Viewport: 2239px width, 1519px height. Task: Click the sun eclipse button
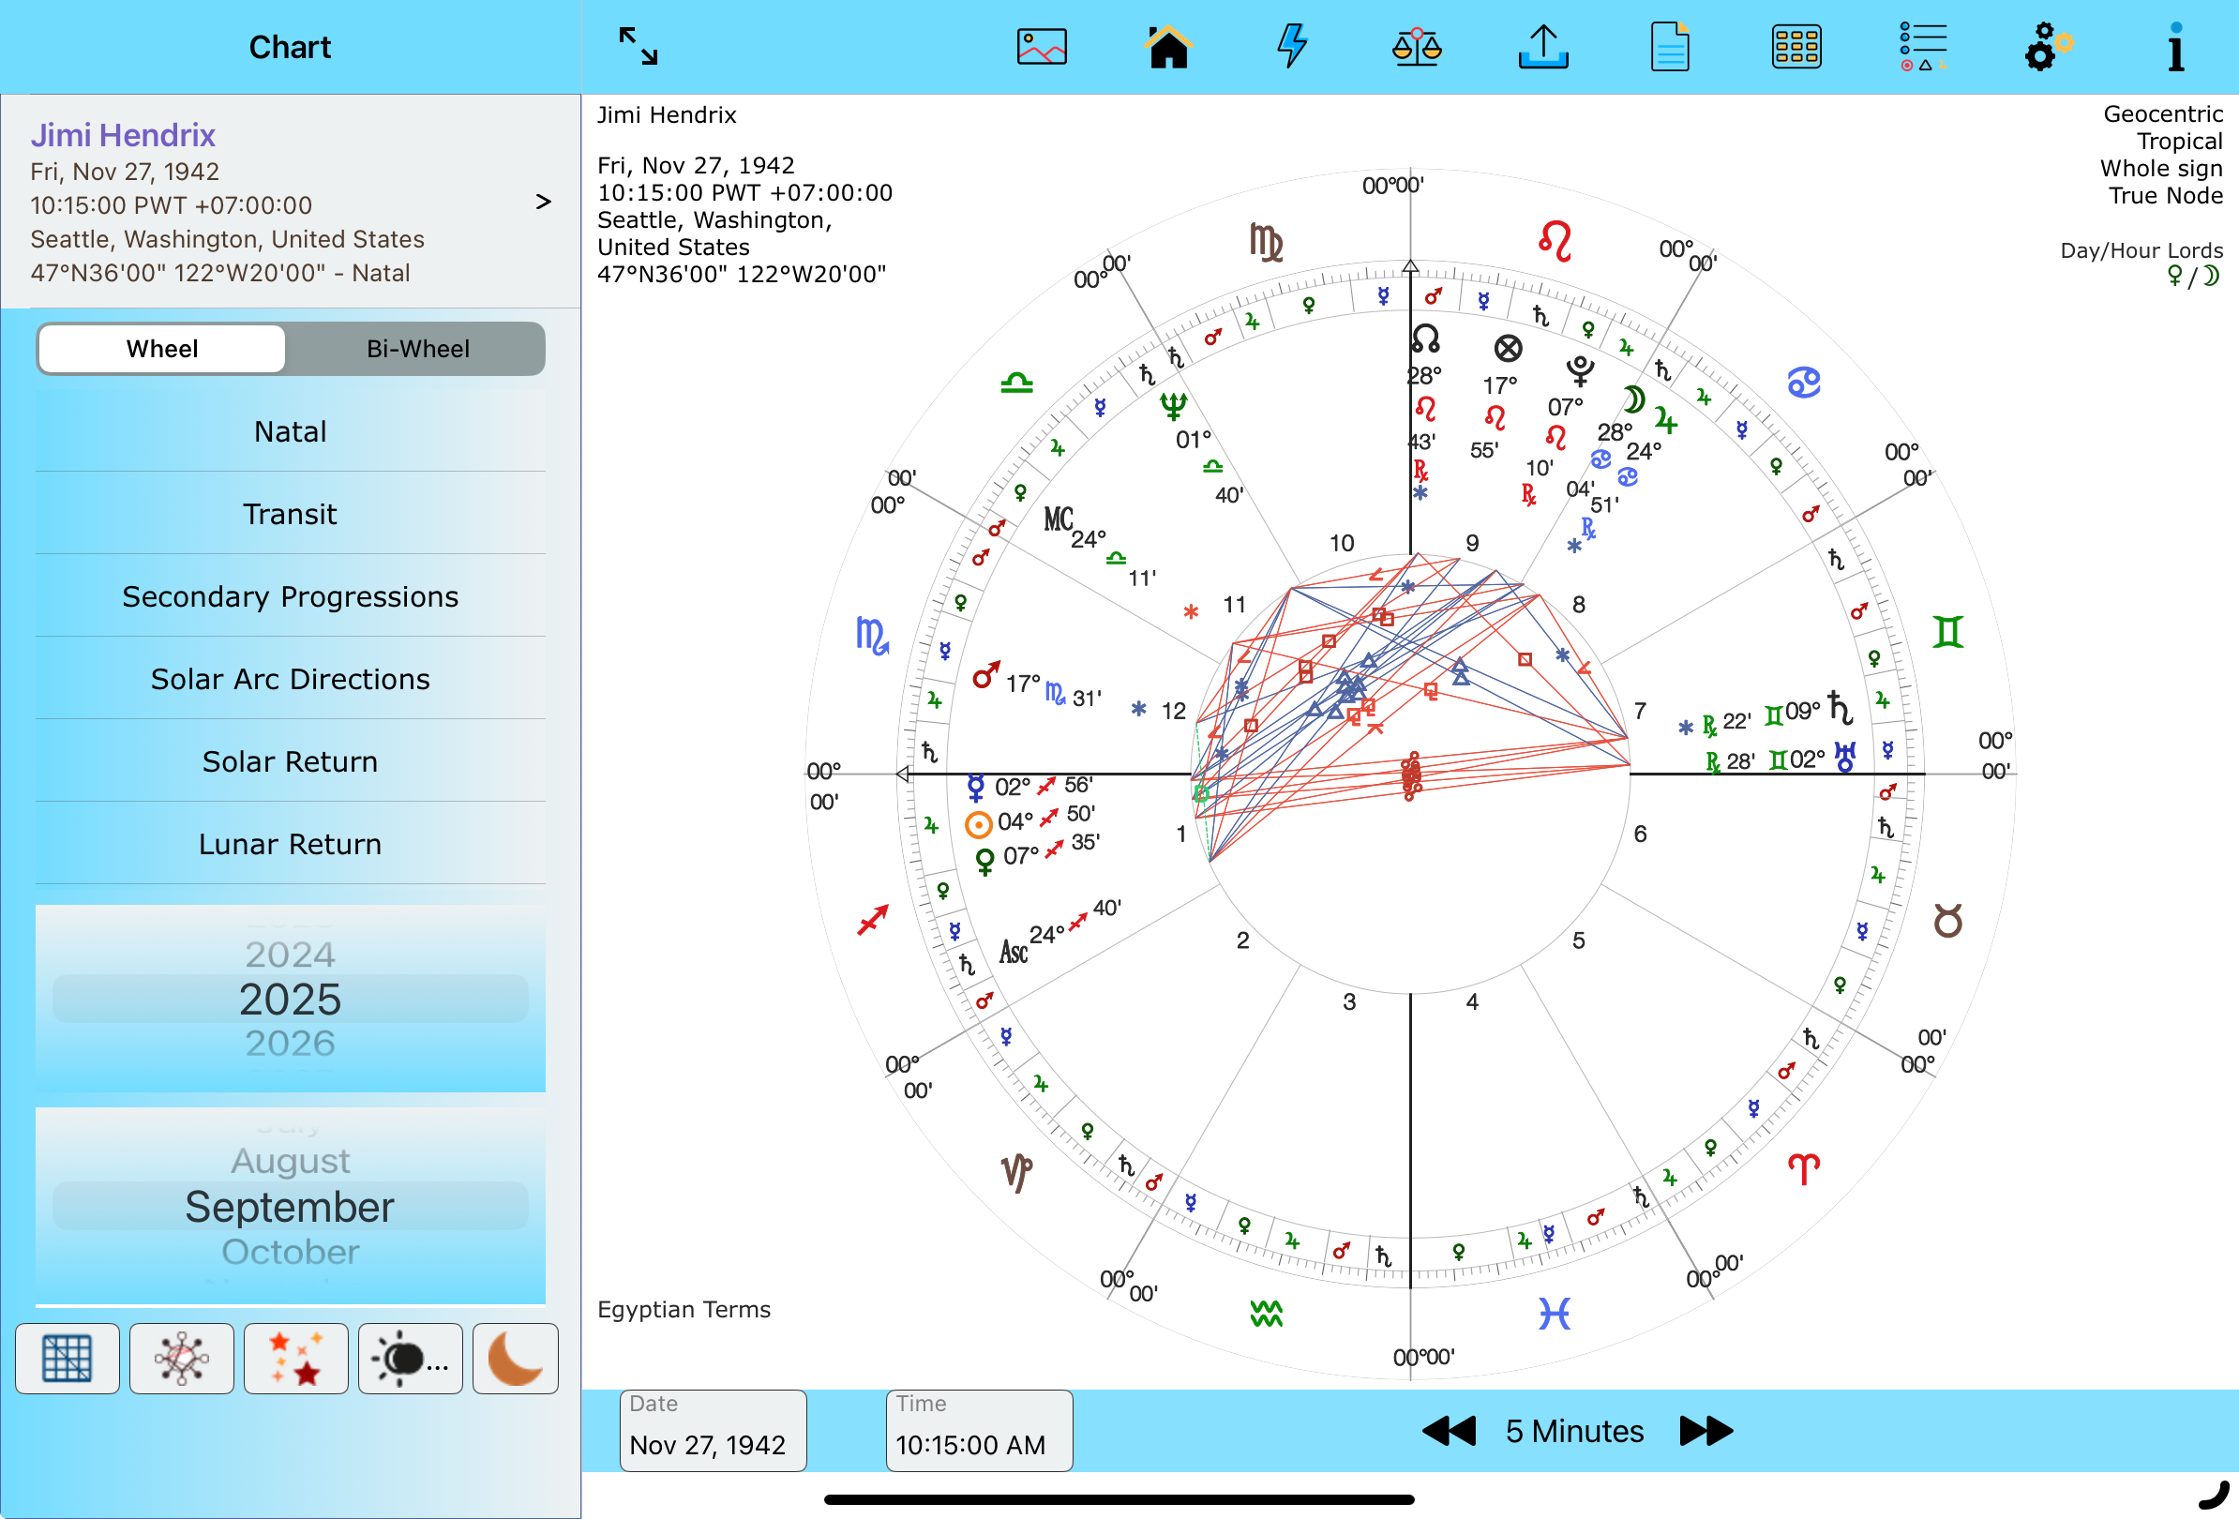[410, 1358]
